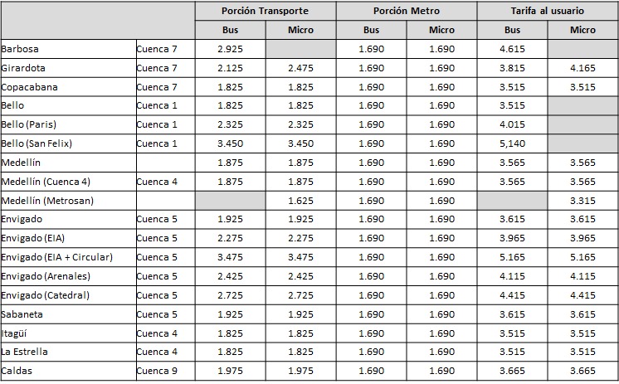The image size is (619, 384).
Task: Click the Tarifa al usuario header
Action: (x=548, y=11)
